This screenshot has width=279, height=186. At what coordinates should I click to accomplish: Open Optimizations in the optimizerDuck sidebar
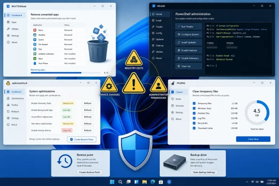click(x=15, y=98)
